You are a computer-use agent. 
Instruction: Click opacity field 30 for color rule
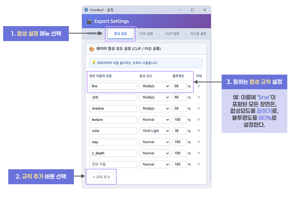(x=179, y=131)
